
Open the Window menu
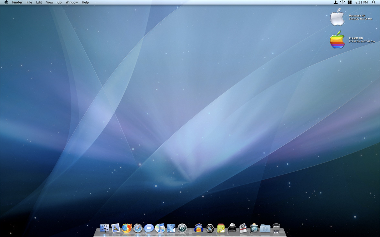(72, 2)
